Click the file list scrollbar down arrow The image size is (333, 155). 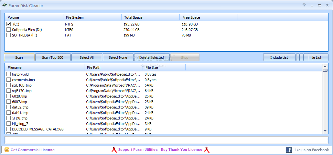(325, 131)
